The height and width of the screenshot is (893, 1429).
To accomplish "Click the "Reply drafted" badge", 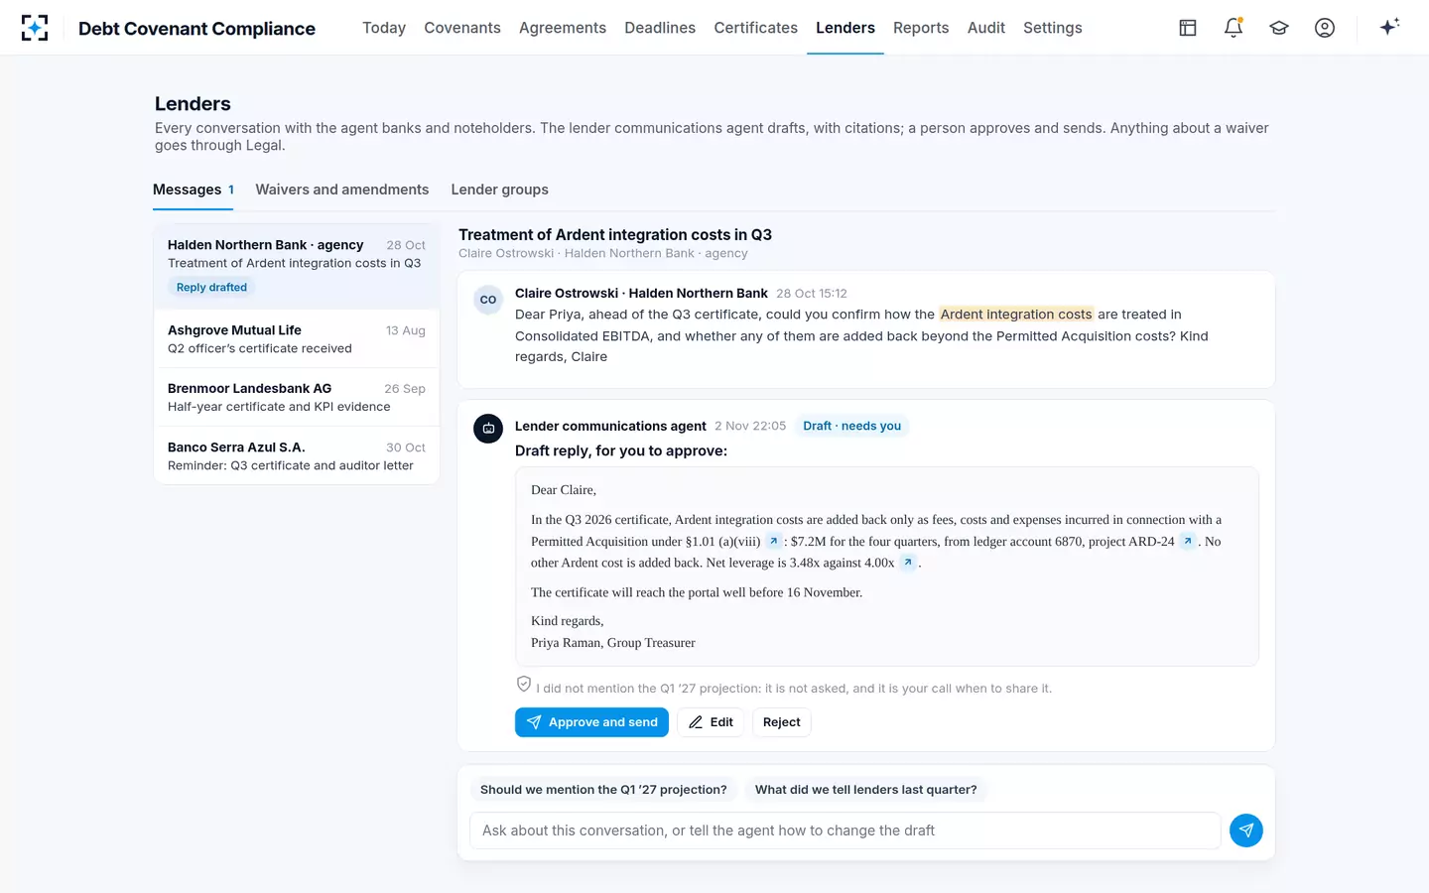I will click(211, 288).
